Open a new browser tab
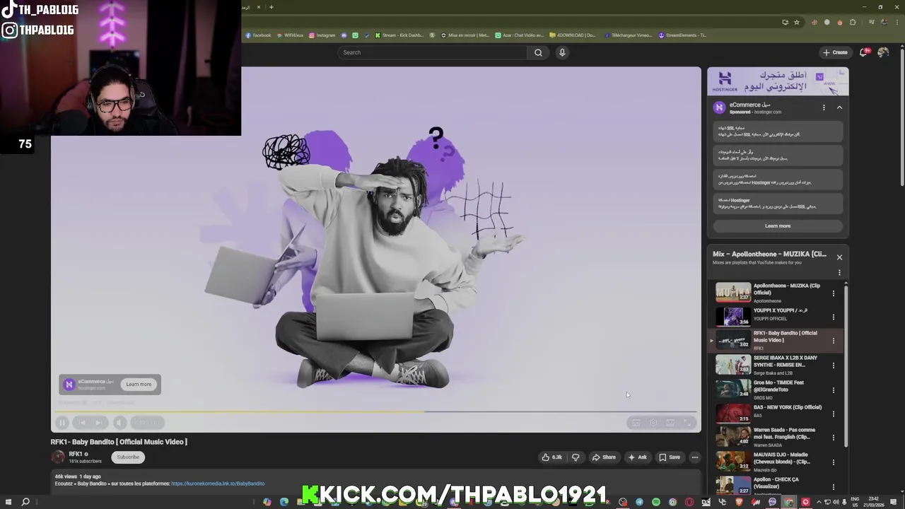The image size is (905, 509). click(271, 7)
